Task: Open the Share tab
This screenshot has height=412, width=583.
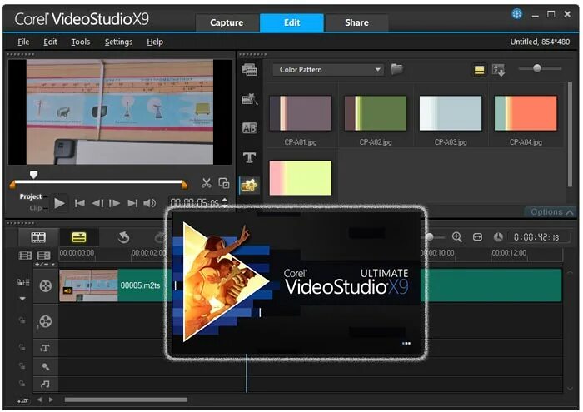Action: [356, 22]
